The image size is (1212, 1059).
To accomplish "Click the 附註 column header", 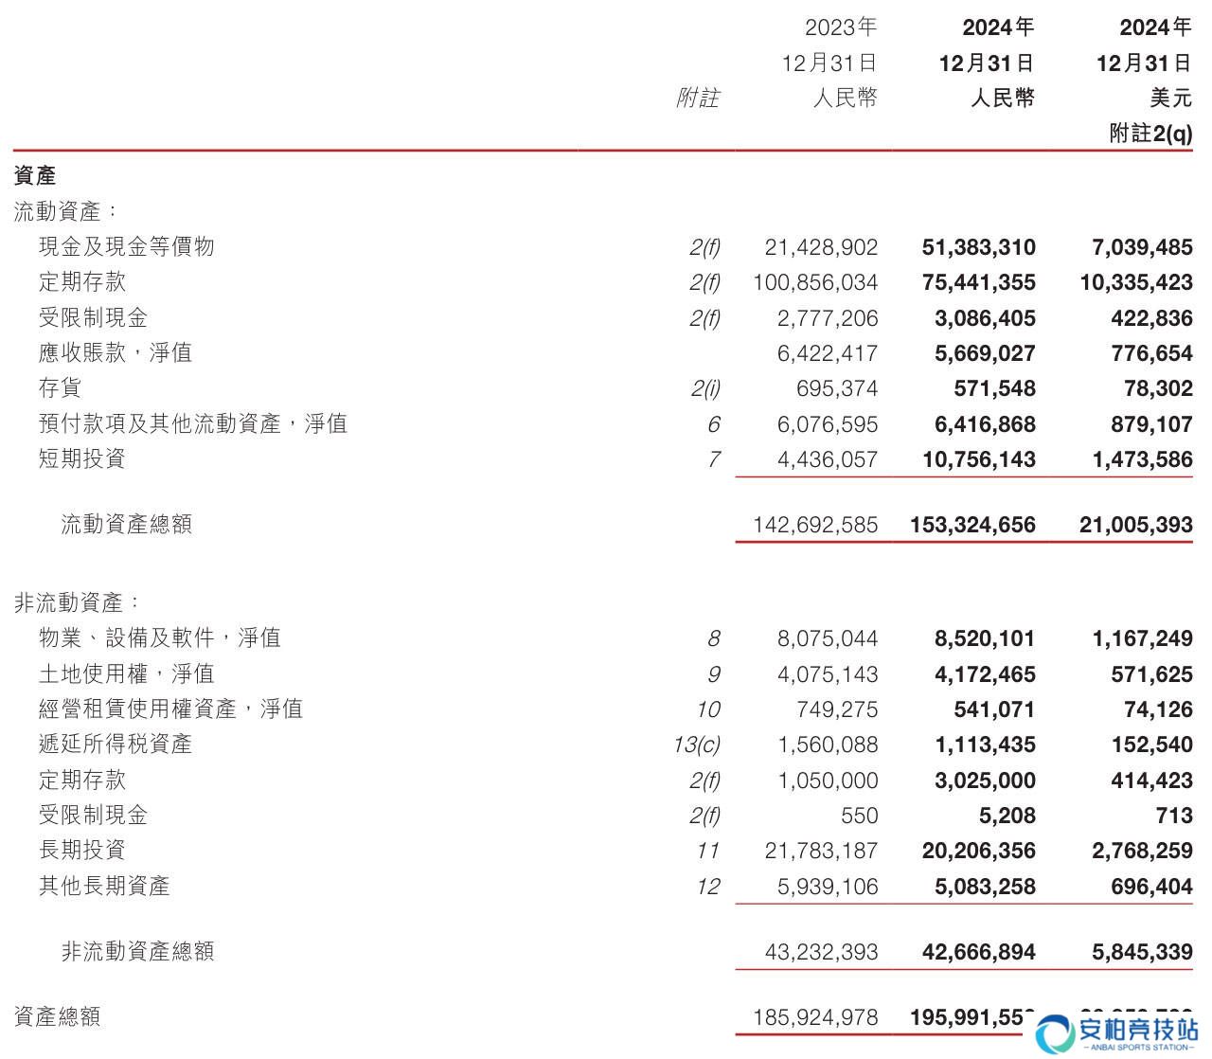I will [698, 99].
